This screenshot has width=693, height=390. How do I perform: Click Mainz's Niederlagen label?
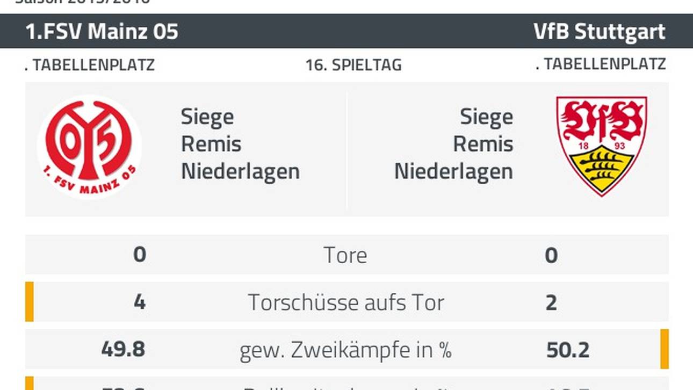(x=240, y=172)
